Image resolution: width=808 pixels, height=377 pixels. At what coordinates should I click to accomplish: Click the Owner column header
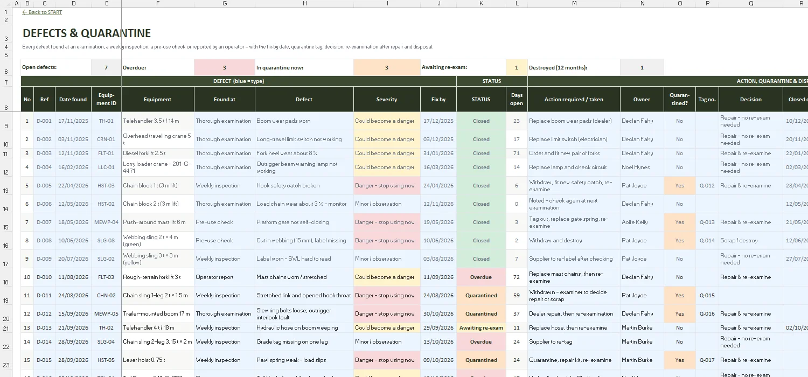pyautogui.click(x=642, y=100)
